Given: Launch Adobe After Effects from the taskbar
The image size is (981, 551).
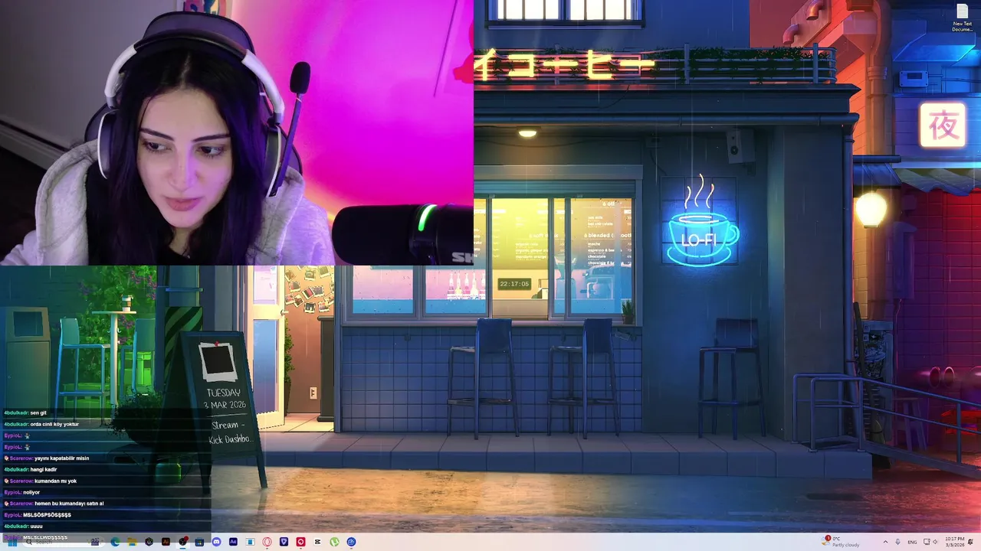Looking at the screenshot, I should point(233,542).
